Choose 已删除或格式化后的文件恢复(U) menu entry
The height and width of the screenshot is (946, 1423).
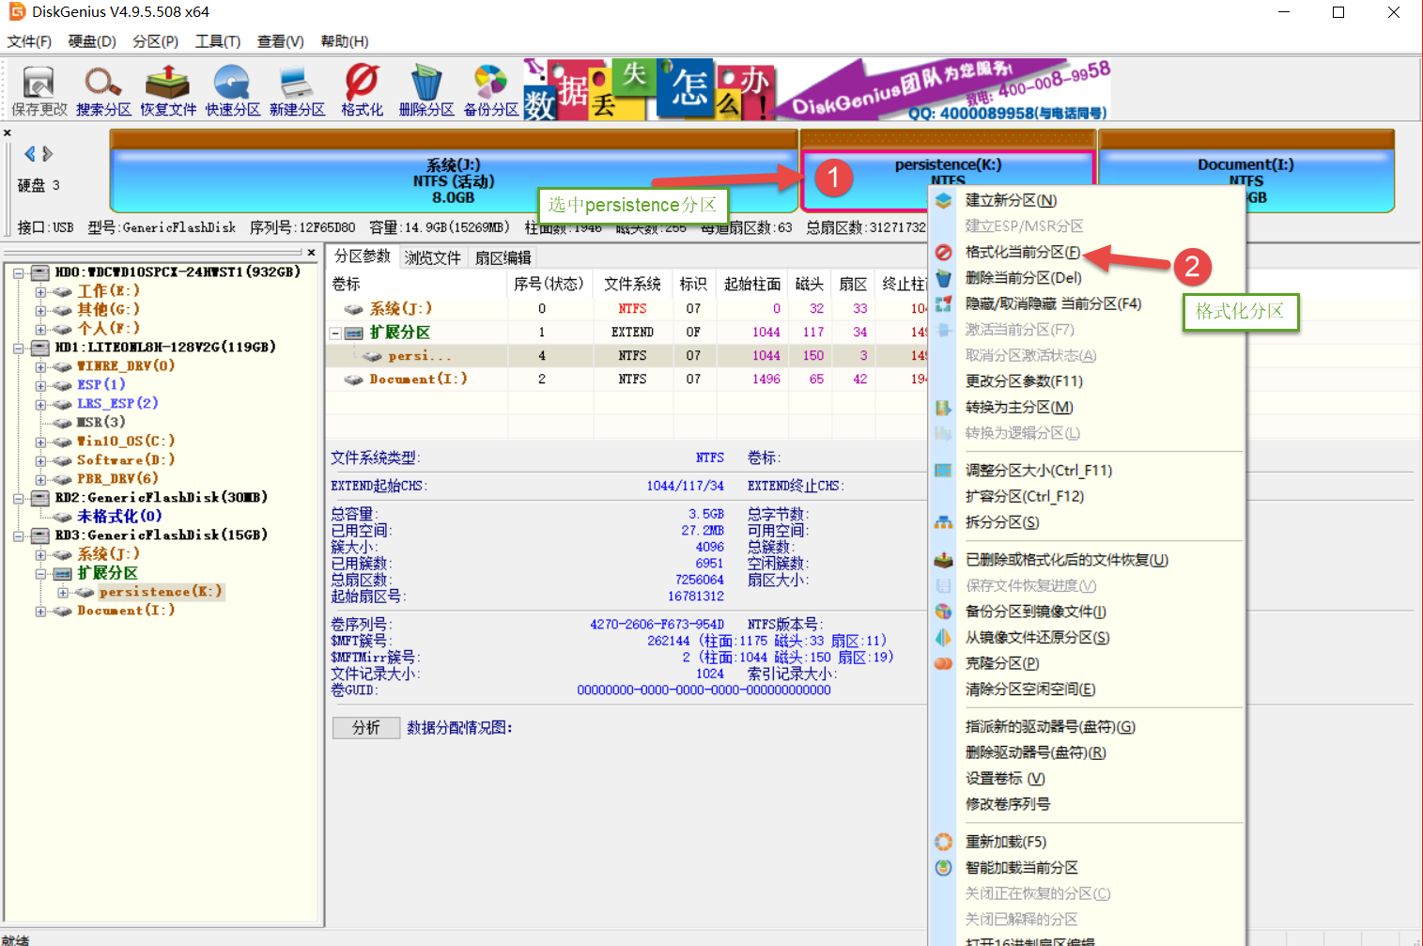click(x=1087, y=559)
